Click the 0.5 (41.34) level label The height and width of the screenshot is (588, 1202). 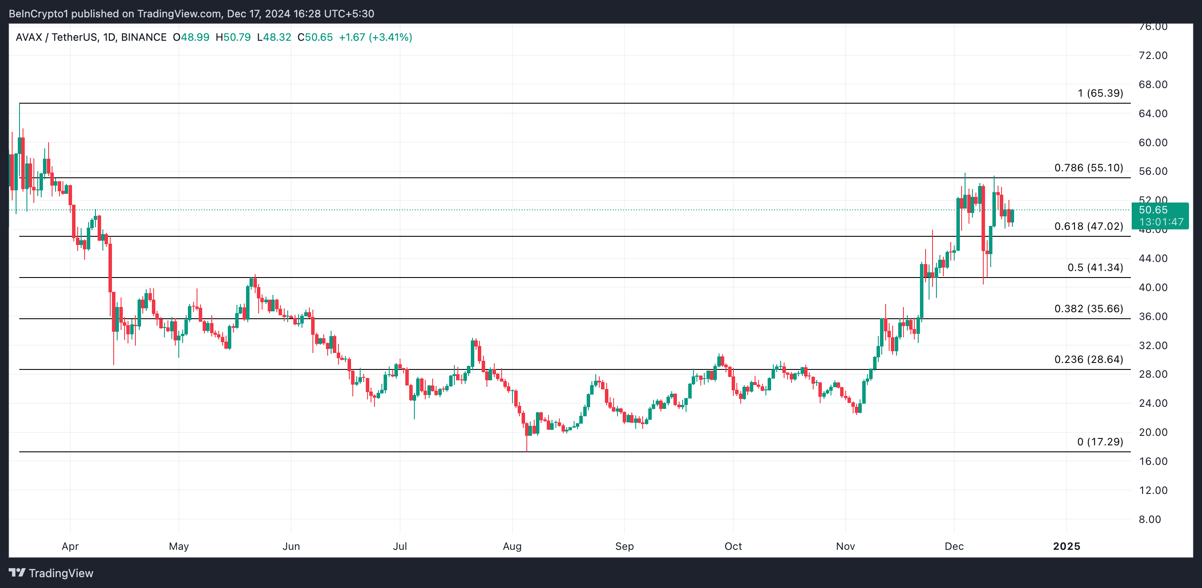(x=1095, y=268)
